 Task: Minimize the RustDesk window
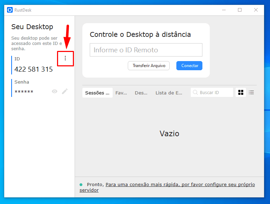click(x=224, y=10)
